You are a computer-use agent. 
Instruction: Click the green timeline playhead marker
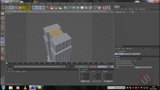[7, 63]
